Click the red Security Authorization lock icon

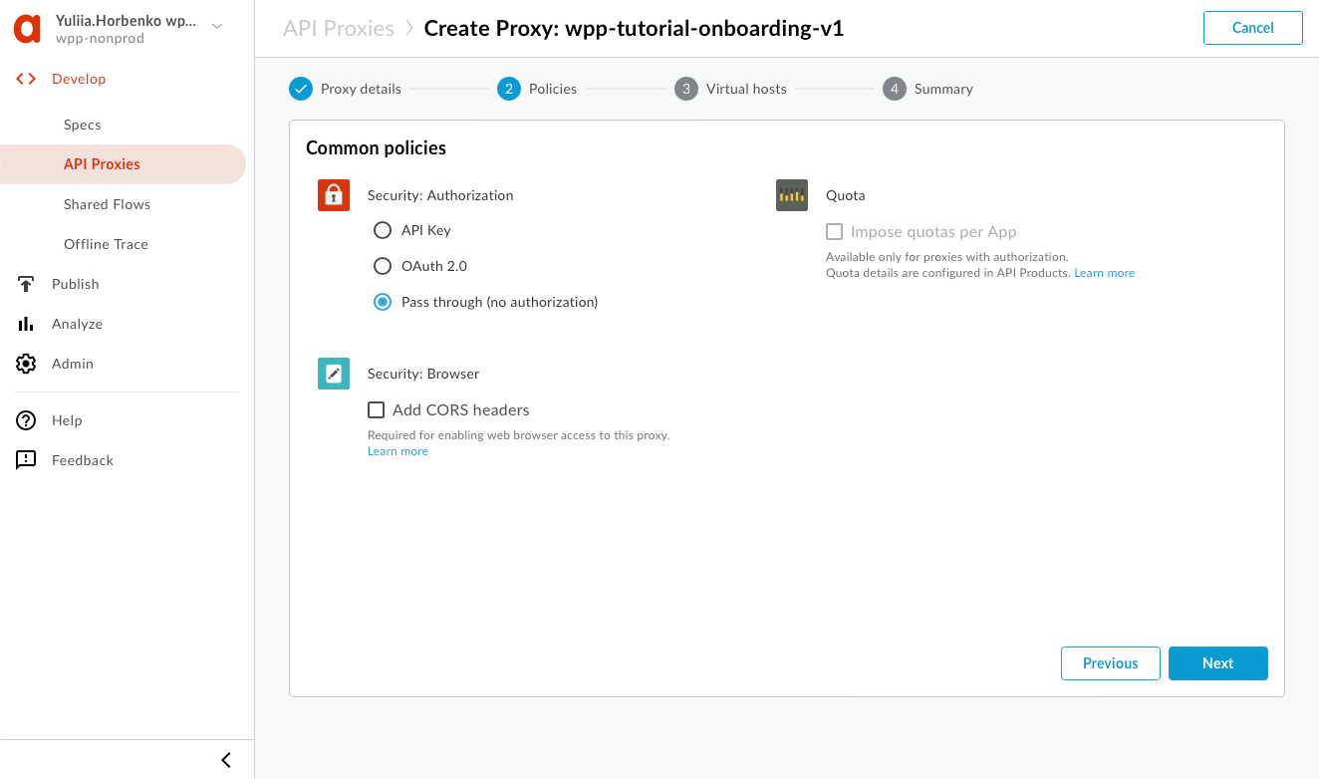(334, 195)
